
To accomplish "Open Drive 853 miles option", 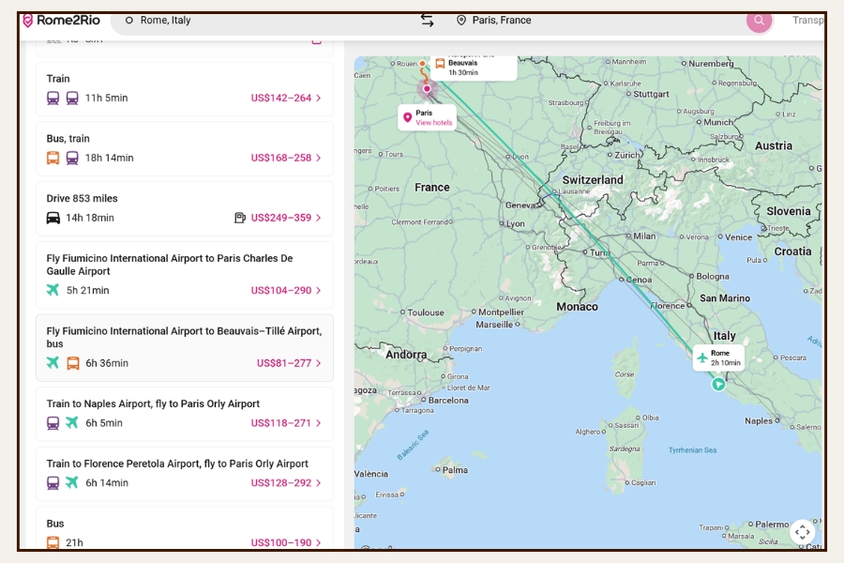I will [185, 208].
